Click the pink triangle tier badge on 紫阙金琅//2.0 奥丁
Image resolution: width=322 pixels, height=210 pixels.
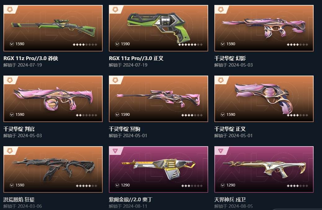pyautogui.click(x=115, y=151)
